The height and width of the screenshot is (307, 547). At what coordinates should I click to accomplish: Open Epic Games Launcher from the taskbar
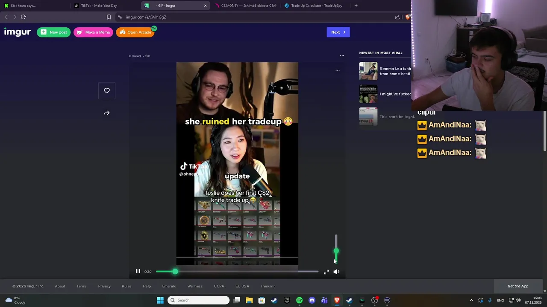point(287,300)
